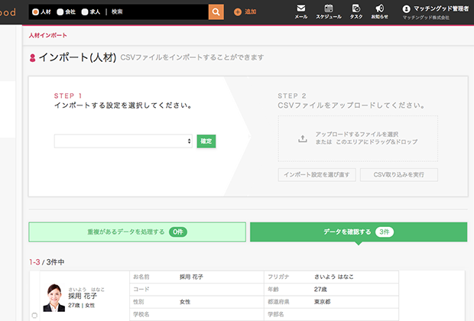The image size is (474, 321).
Task: Select the 会社 radio button in search
Action: (x=60, y=11)
